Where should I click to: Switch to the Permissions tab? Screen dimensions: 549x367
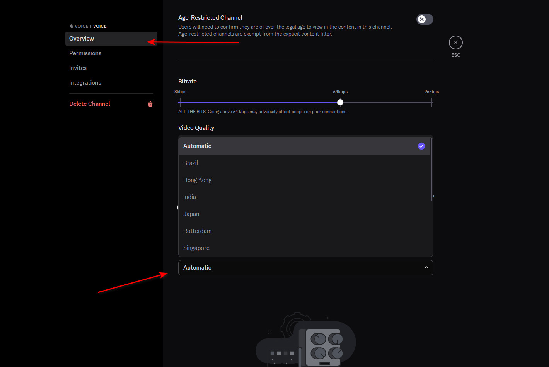coord(85,53)
